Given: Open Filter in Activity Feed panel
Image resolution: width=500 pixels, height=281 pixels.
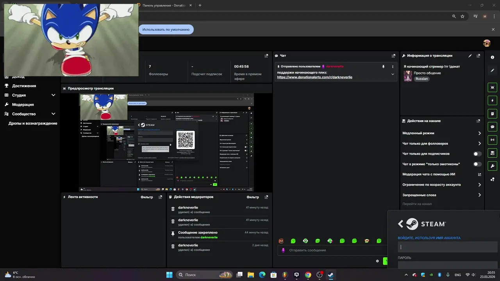Looking at the screenshot, I should pyautogui.click(x=146, y=197).
